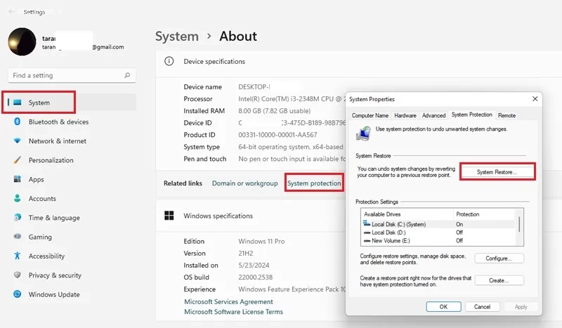Open Network & internet settings
Viewport: 562px width, 328px height.
pos(72,141)
